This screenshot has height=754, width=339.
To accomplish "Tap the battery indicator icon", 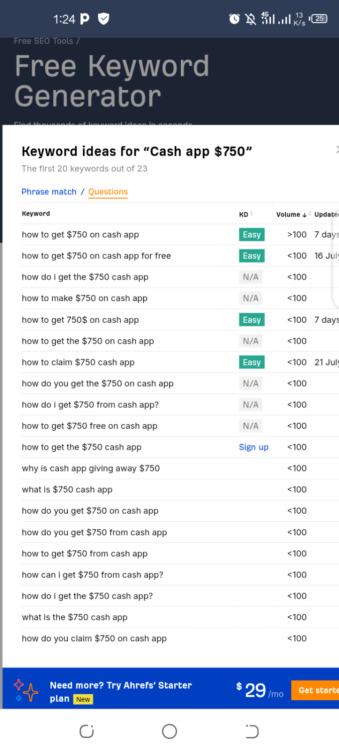I will (x=319, y=19).
